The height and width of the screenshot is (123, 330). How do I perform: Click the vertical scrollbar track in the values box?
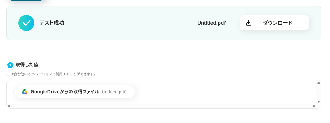coord(319,92)
